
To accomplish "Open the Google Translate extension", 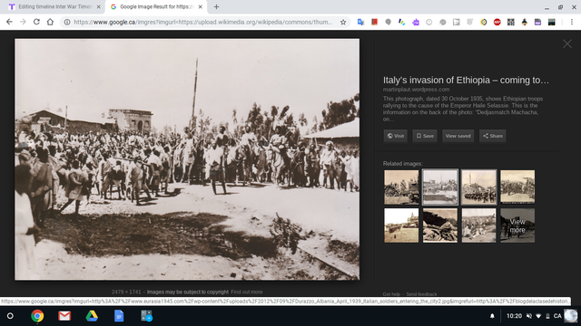I will tap(360, 22).
